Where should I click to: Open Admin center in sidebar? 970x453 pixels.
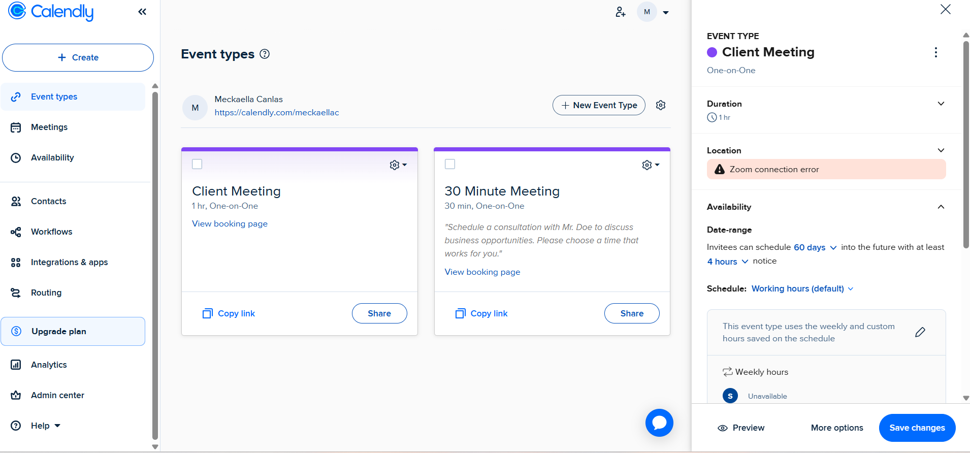coord(57,395)
